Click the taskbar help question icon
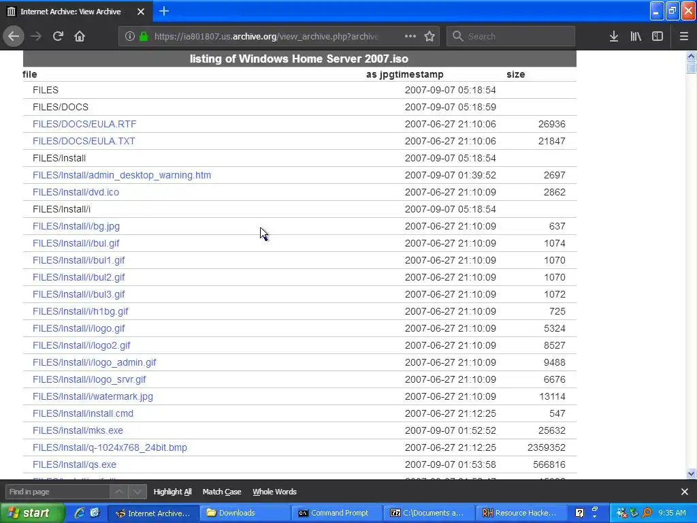 pos(580,513)
